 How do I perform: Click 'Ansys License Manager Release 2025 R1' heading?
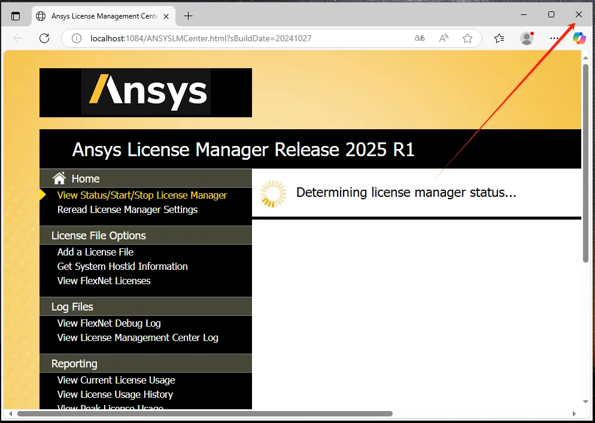tap(243, 149)
